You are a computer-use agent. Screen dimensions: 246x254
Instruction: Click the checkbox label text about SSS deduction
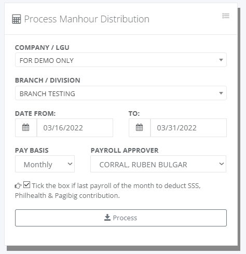tap(107, 191)
